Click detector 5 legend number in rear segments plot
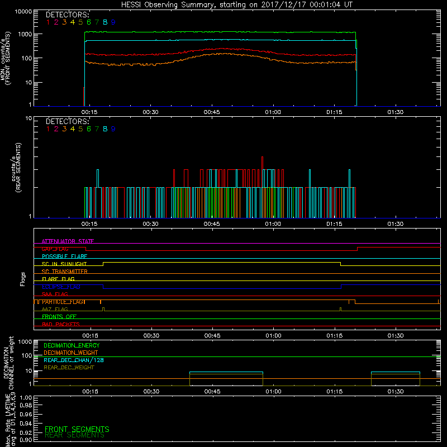447x447 pixels. pyautogui.click(x=80, y=129)
